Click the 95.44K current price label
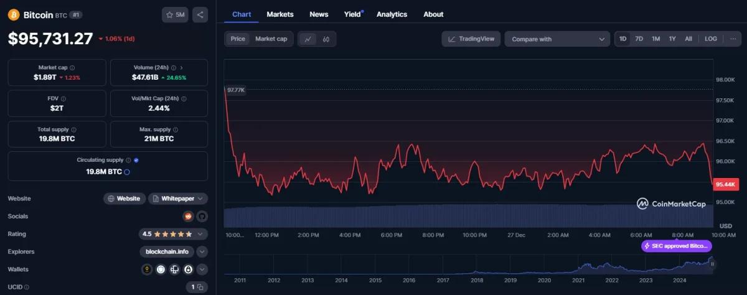 (726, 184)
